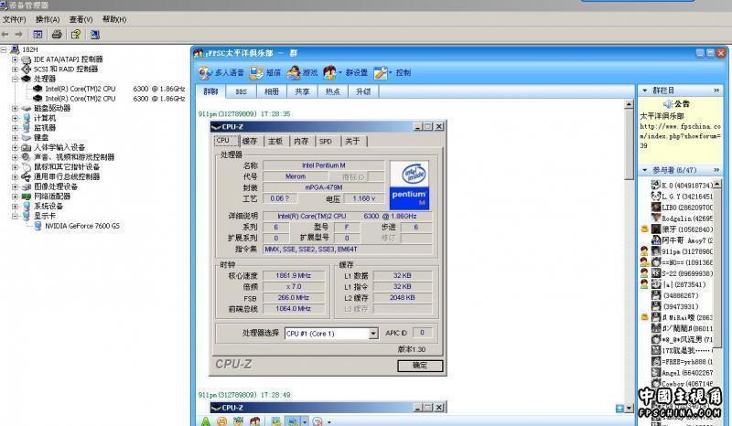The height and width of the screenshot is (426, 732).
Task: Click the 群 window title bar icon
Action: (199, 53)
